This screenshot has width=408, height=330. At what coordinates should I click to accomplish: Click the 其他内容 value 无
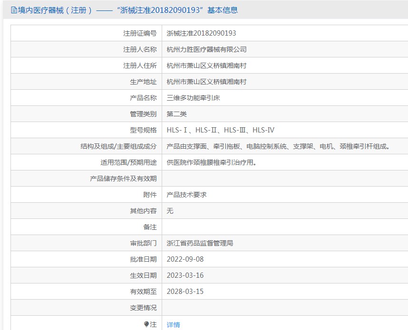coord(170,211)
